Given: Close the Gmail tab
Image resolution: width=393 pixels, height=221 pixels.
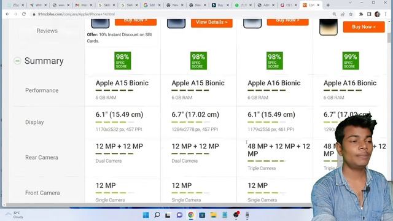Looking at the screenshot, I should click(x=91, y=5).
